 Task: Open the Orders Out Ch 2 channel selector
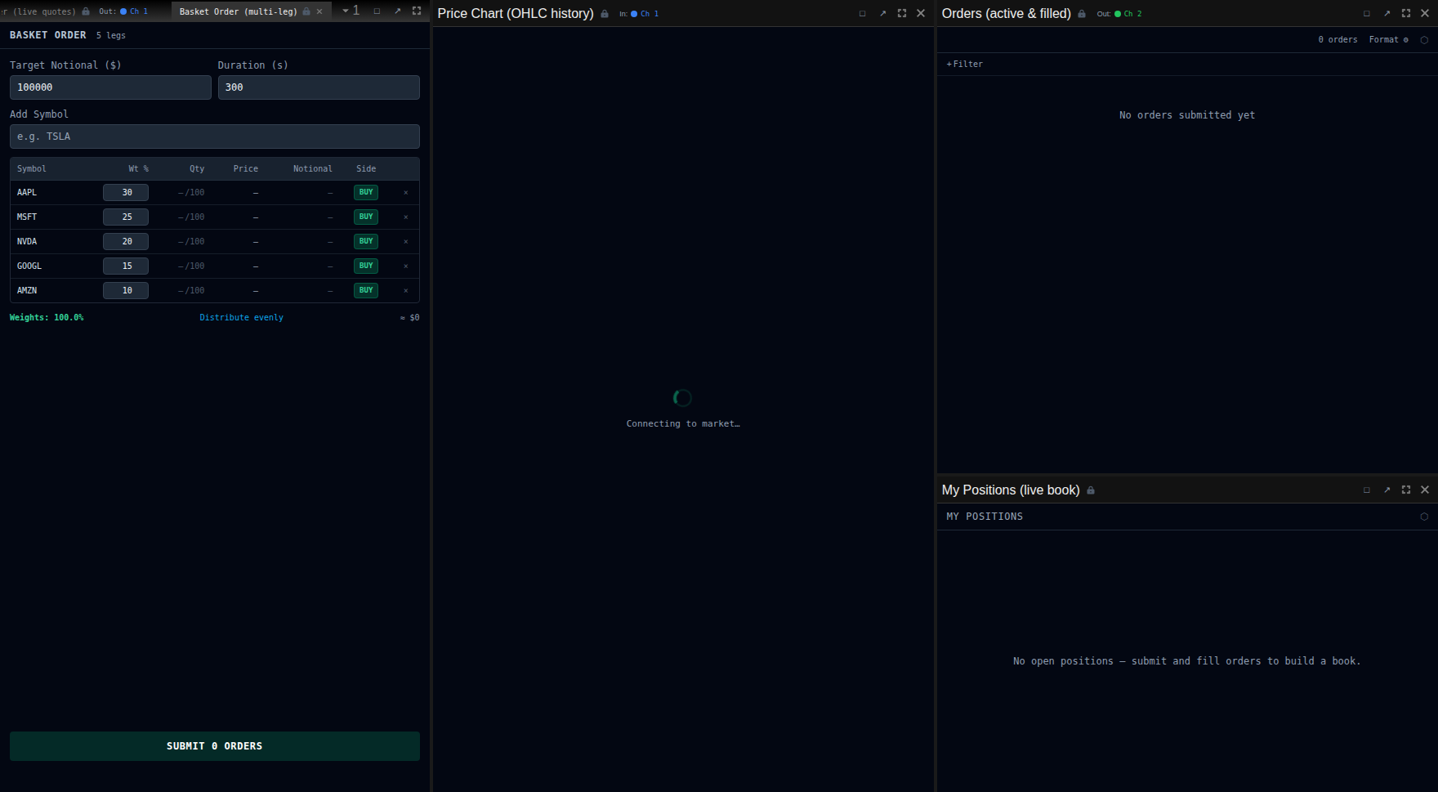[1119, 14]
